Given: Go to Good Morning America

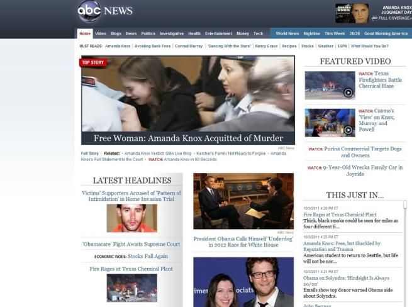Looking at the screenshot, I should tap(386, 33).
